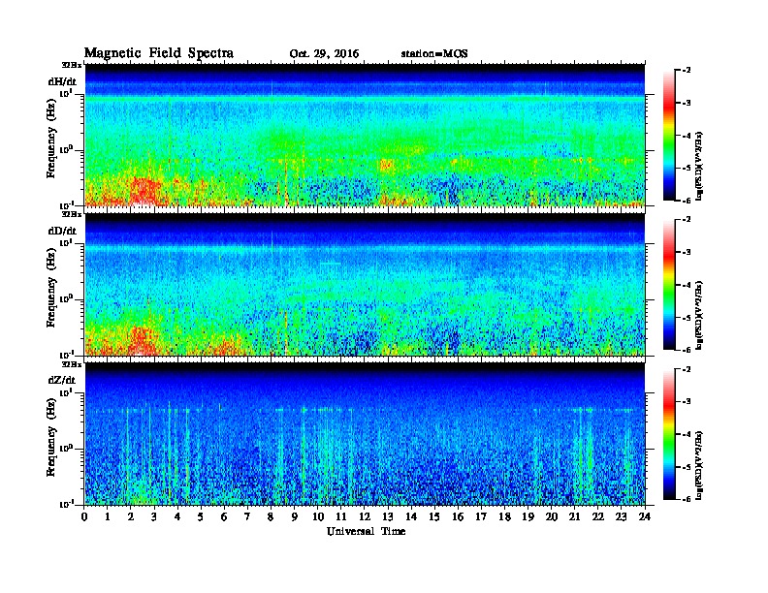Click hour 7 on the Universal Time axis
The height and width of the screenshot is (593, 768).
[247, 517]
